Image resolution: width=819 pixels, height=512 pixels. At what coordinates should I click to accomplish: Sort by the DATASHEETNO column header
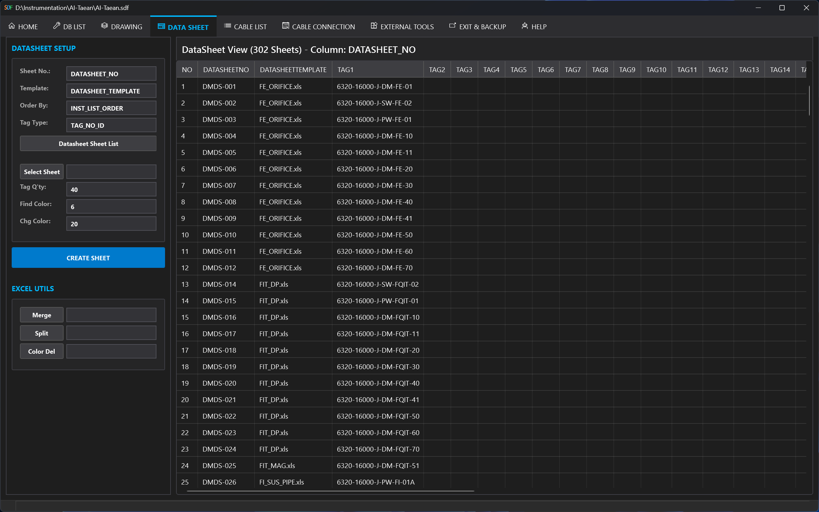(x=226, y=70)
